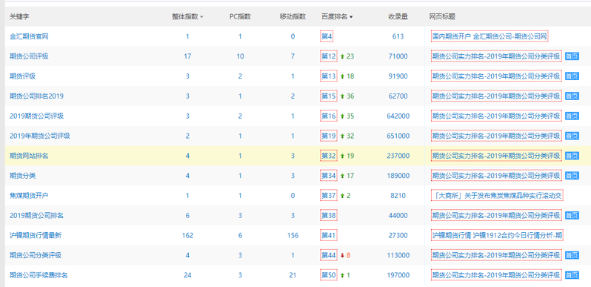The height and width of the screenshot is (287, 591).
Task: Open the page title in the 期货评级 row
Action: pyautogui.click(x=496, y=76)
